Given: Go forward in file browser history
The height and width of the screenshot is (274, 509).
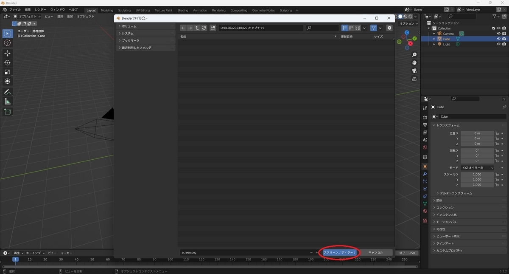Looking at the screenshot, I should 190,28.
